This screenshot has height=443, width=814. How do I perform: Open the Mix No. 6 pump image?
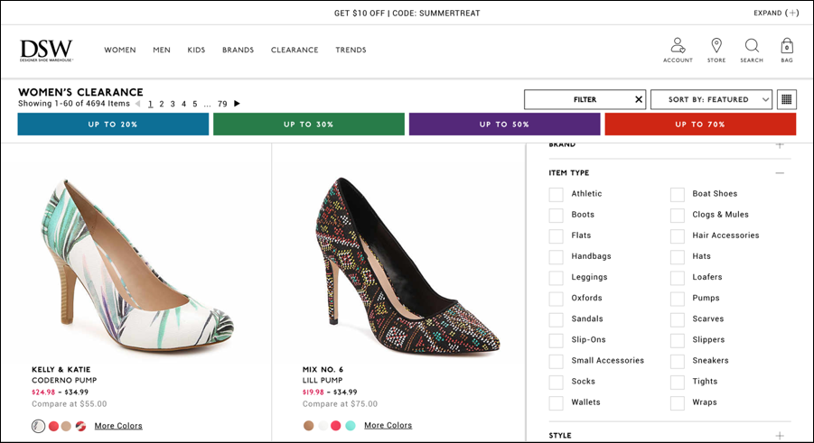(x=407, y=267)
